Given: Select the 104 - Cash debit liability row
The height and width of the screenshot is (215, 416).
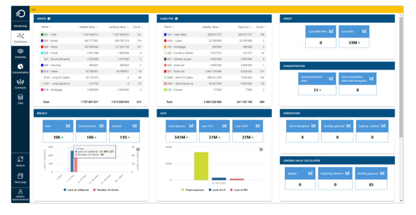Looking at the screenshot, I should (x=214, y=35).
